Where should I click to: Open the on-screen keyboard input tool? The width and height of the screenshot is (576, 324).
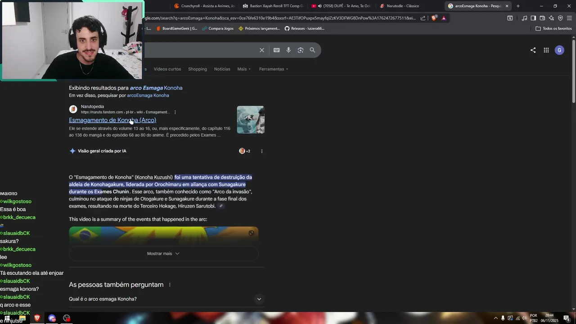point(276,50)
